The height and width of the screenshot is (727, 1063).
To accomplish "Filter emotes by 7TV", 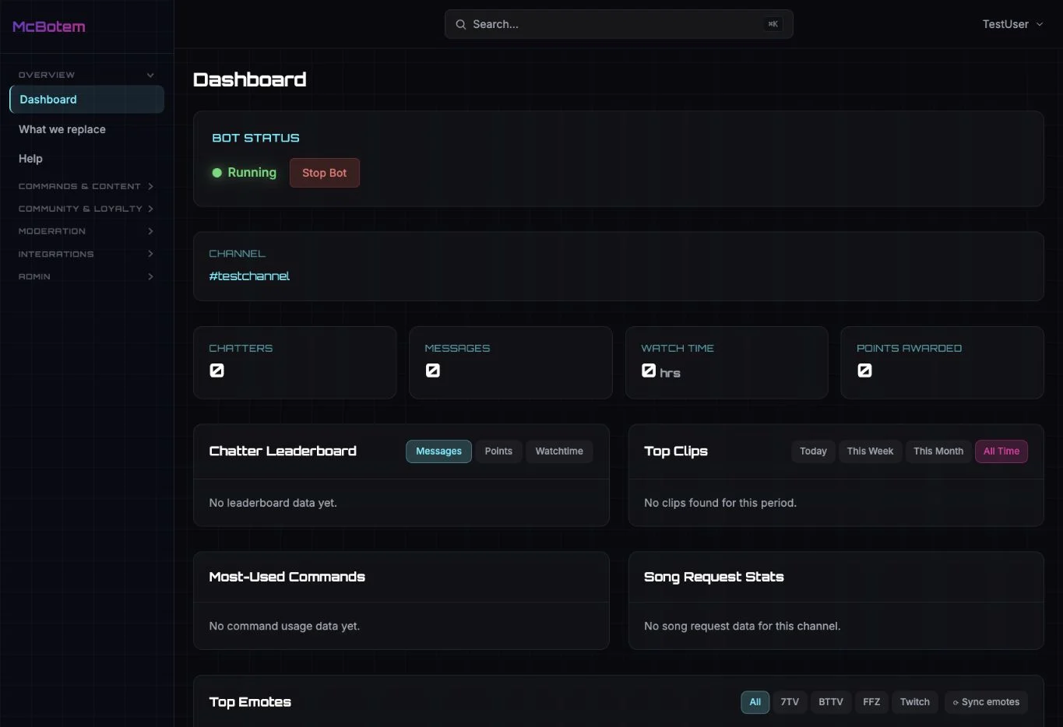I will click(x=790, y=702).
